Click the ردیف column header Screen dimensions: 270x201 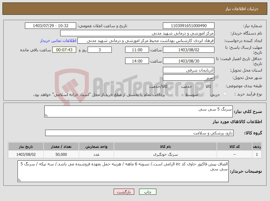tap(257, 146)
